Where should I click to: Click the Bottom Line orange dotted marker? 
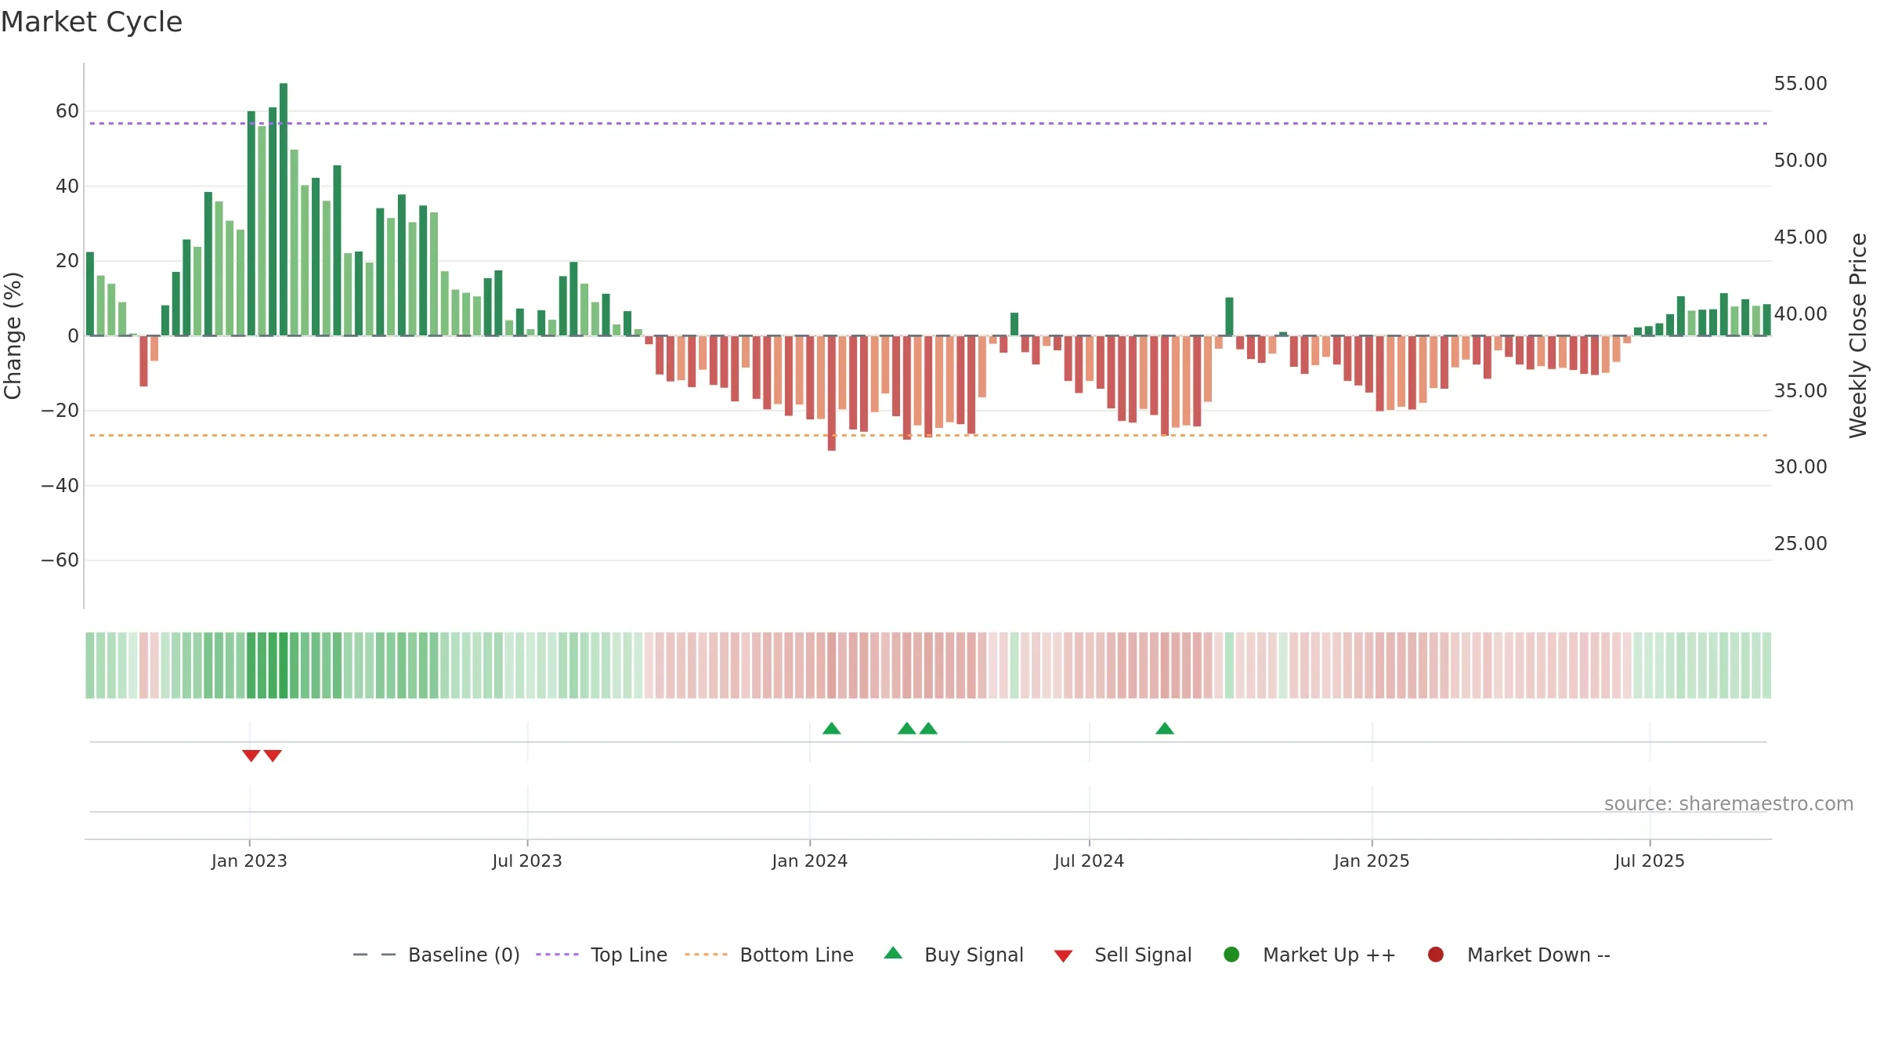click(x=706, y=955)
